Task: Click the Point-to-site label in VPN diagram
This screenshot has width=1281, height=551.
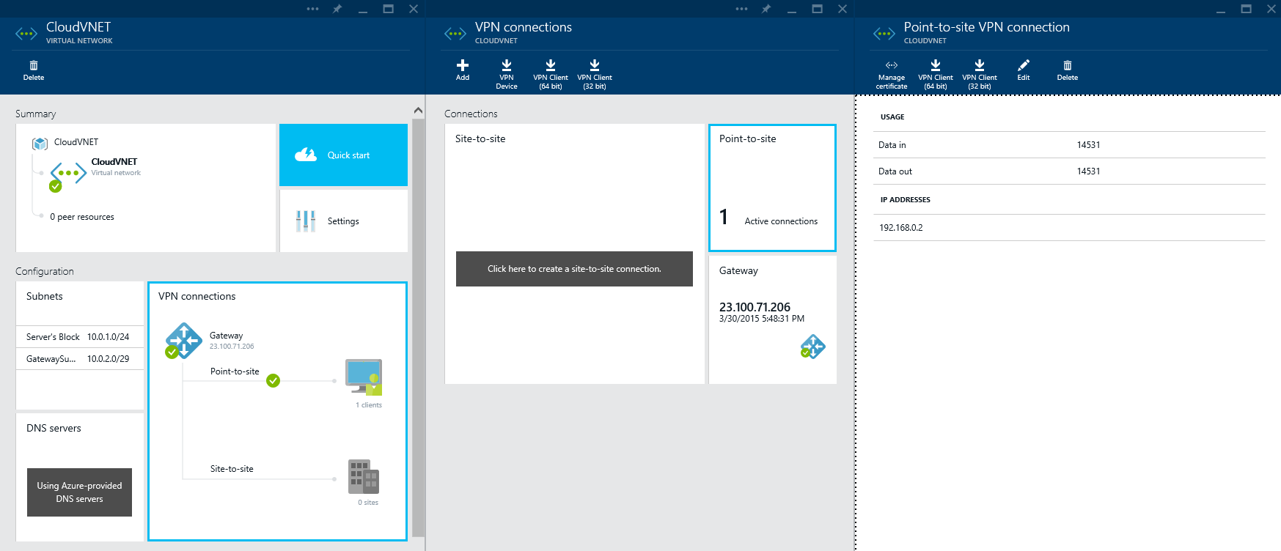Action: [235, 371]
